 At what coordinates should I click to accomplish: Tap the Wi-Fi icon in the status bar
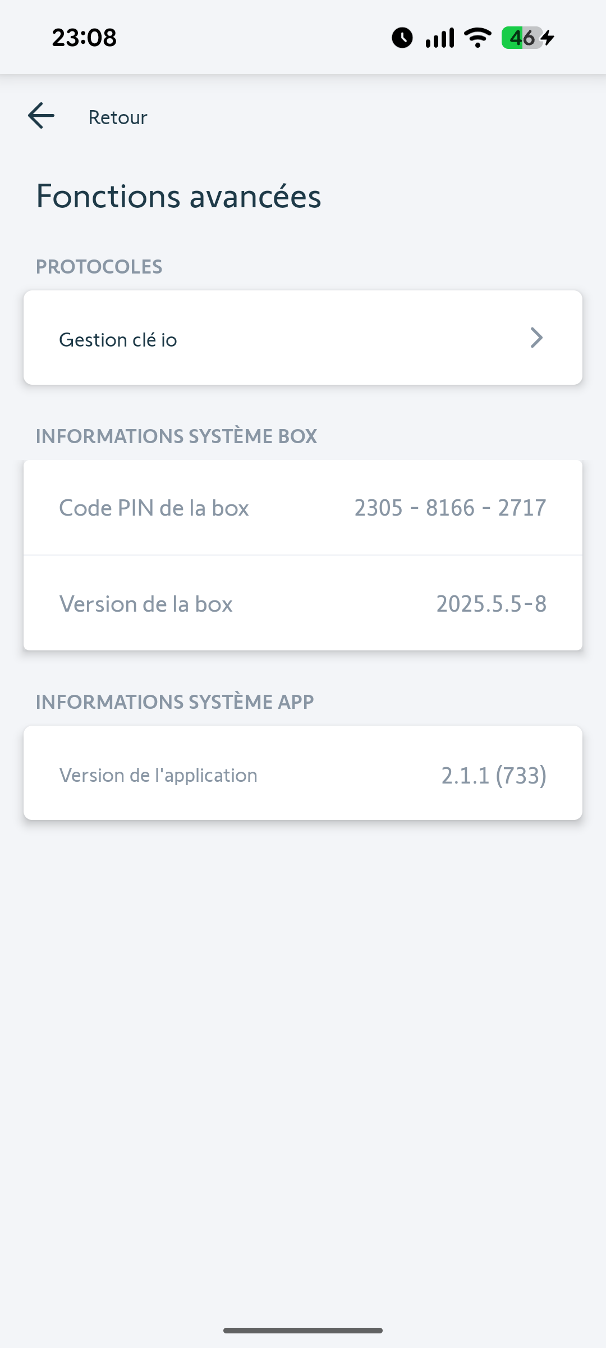click(x=478, y=38)
